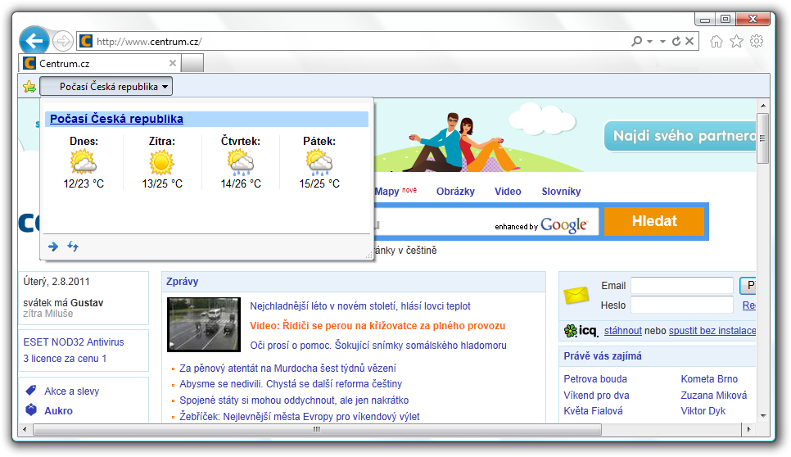The height and width of the screenshot is (457, 791).
Task: Click the Centrum favicon in address bar
Action: pos(86,41)
